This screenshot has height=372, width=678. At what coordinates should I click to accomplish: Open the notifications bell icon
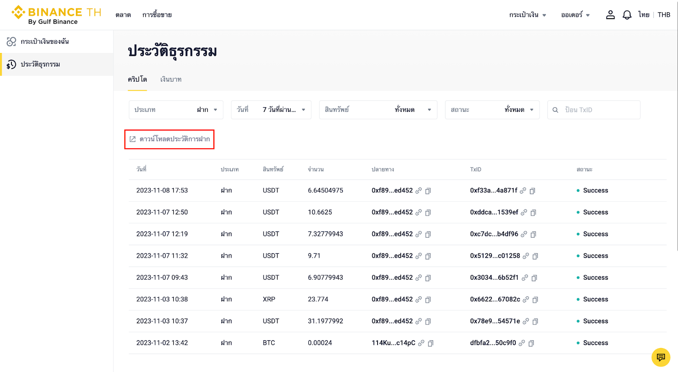click(x=627, y=15)
